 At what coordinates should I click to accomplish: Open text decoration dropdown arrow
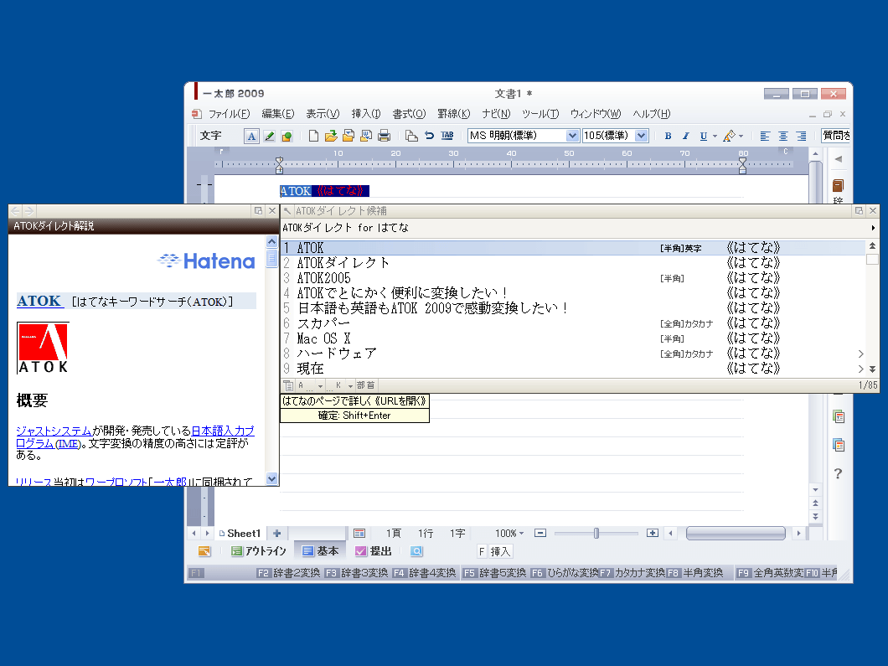pyautogui.click(x=741, y=136)
